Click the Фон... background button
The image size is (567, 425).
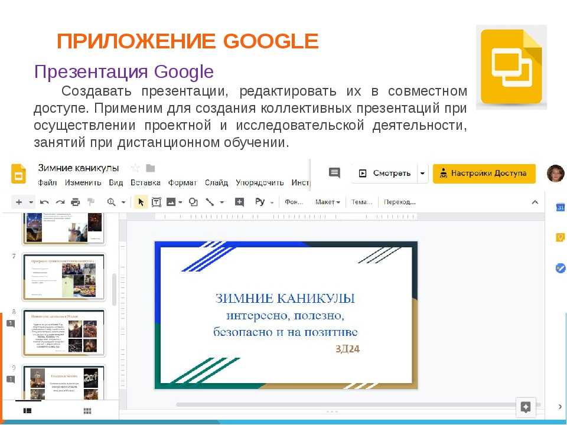coord(294,202)
